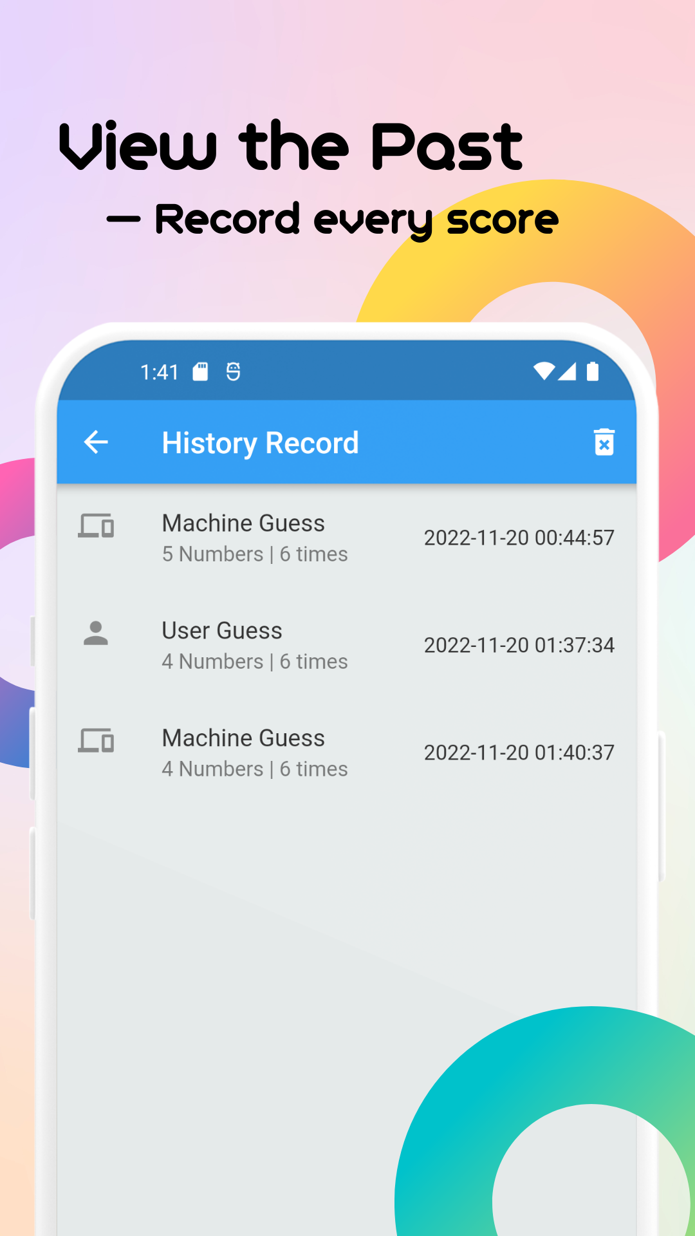Clear history with the trash delete icon
The height and width of the screenshot is (1236, 695).
pyautogui.click(x=604, y=442)
